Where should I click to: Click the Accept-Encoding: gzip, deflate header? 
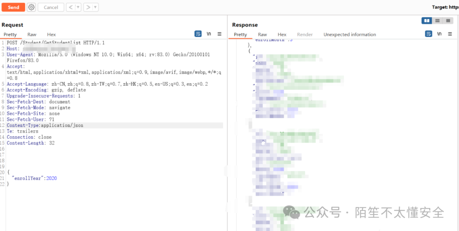click(x=47, y=90)
